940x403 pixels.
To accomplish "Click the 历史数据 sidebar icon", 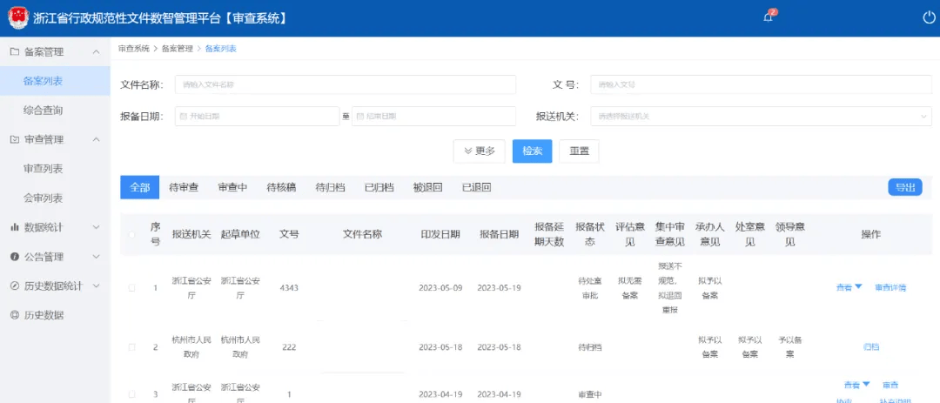I will 14,315.
